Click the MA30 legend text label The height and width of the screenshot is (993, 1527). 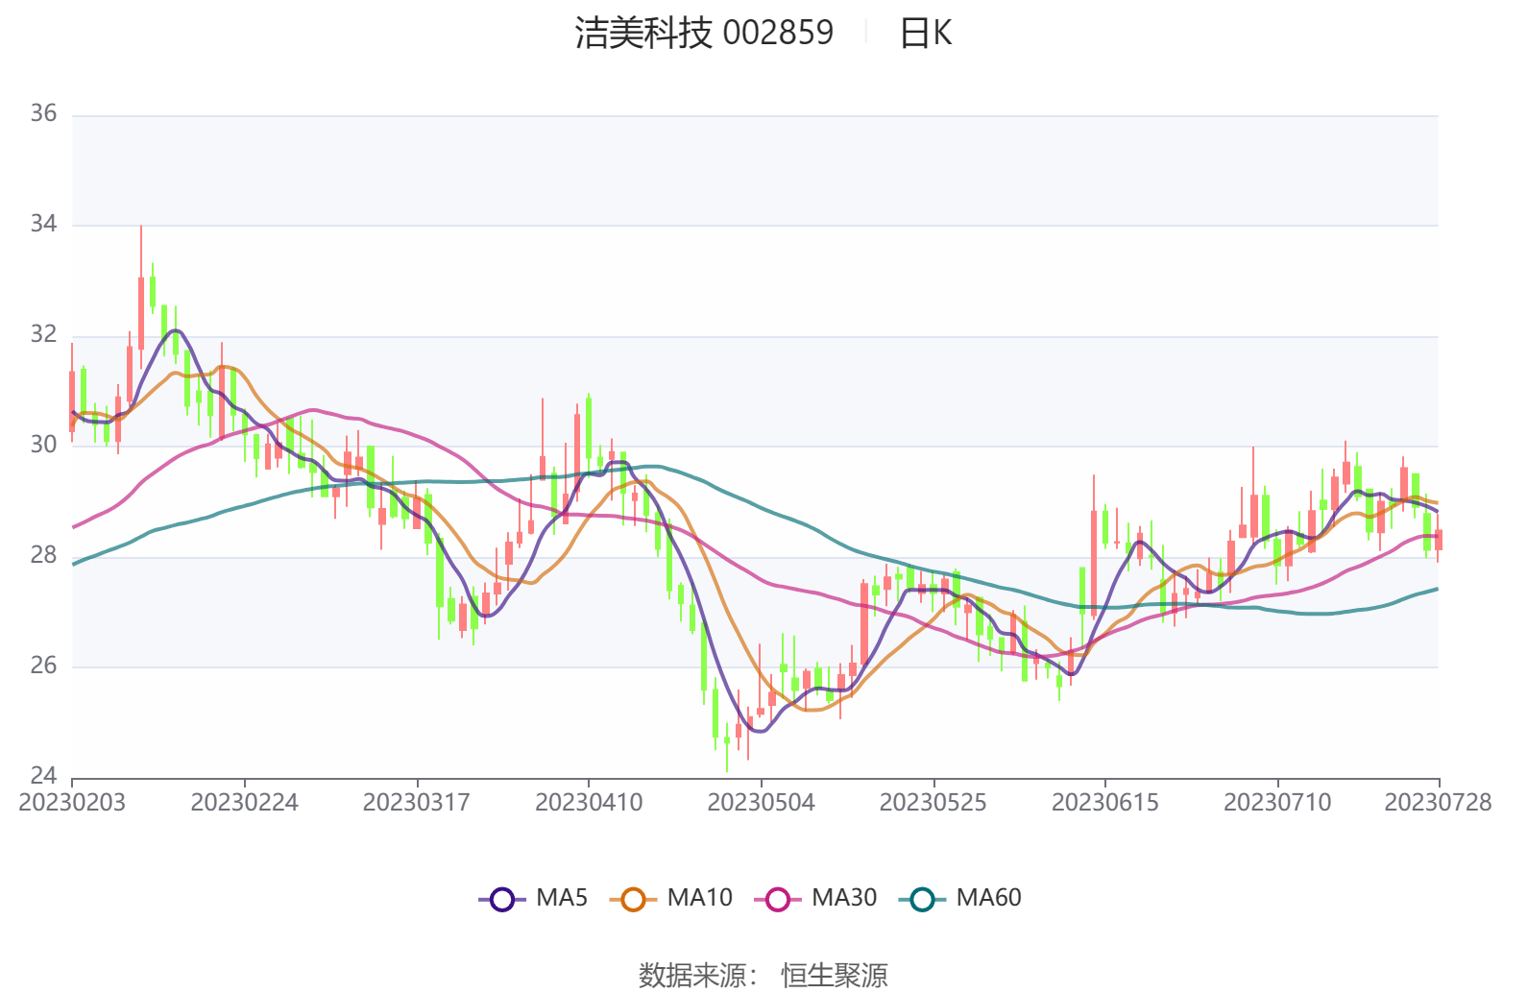[x=844, y=898]
